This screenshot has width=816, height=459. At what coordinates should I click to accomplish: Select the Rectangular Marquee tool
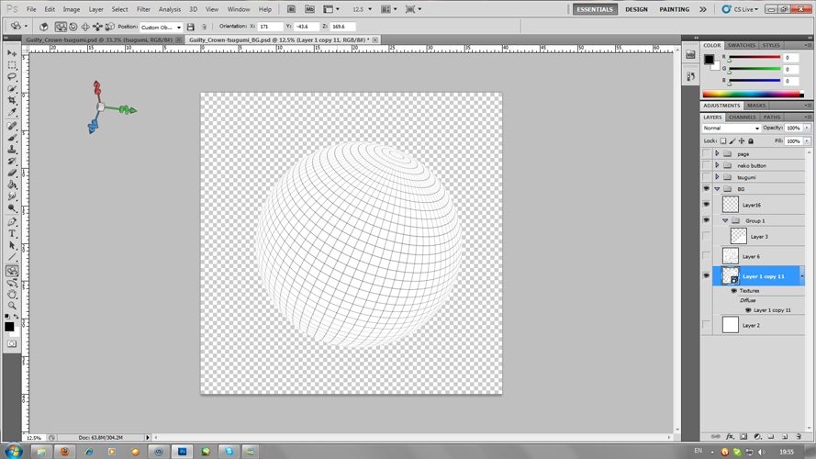point(12,65)
